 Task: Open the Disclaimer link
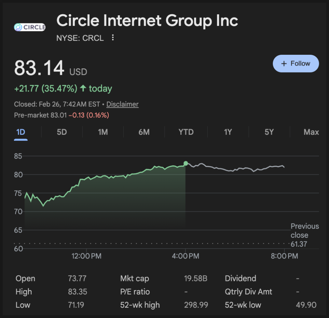(x=122, y=104)
